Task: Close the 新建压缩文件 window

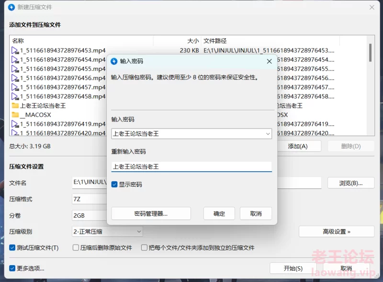Action: [x=372, y=7]
